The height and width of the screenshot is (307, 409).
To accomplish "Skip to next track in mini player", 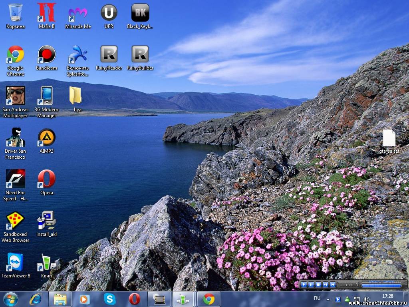I will pos(333,285).
